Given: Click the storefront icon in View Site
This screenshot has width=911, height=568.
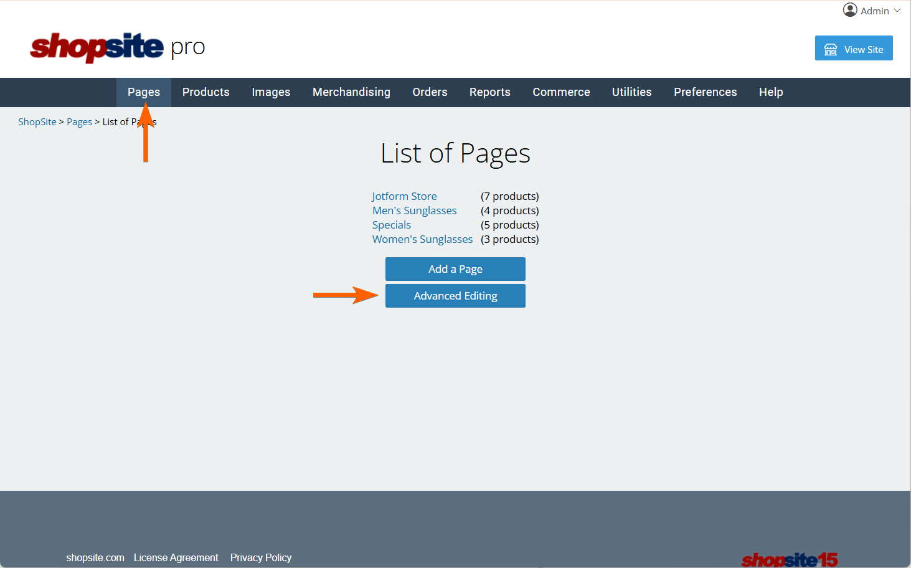Looking at the screenshot, I should point(831,49).
